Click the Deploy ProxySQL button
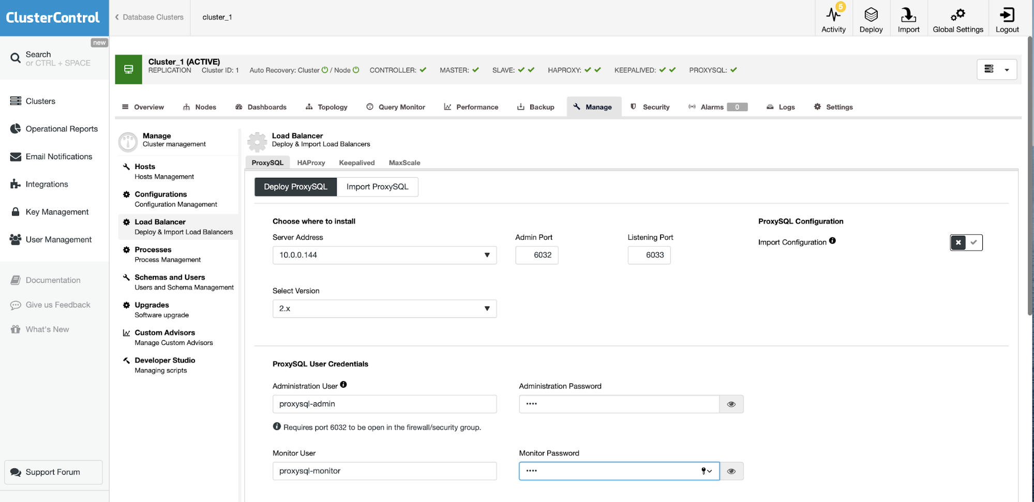1034x502 pixels. point(295,187)
